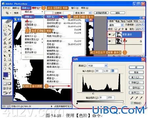Open the 编辑 Edit menu

(16, 8)
